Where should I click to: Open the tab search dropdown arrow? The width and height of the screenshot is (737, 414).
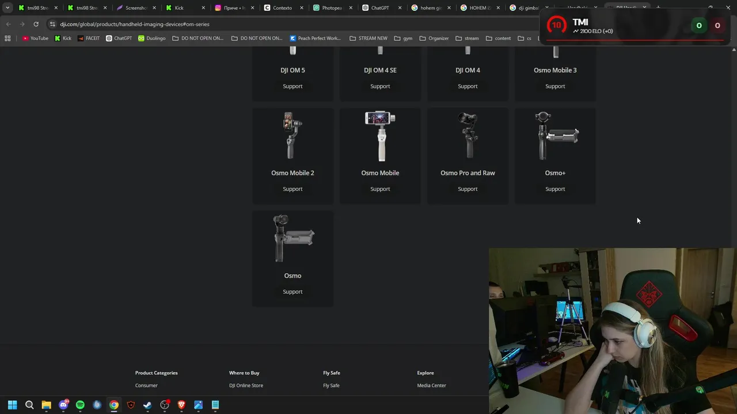point(7,8)
